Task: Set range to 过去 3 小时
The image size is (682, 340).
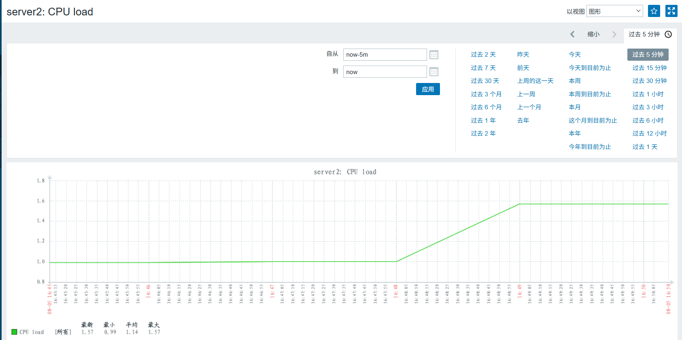Action: (x=648, y=107)
